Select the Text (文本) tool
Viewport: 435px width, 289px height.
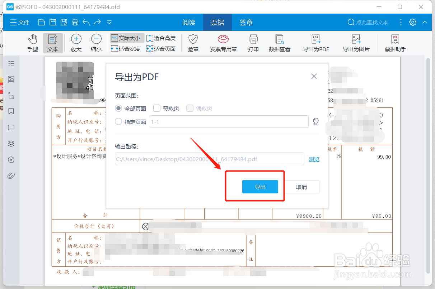coord(53,43)
